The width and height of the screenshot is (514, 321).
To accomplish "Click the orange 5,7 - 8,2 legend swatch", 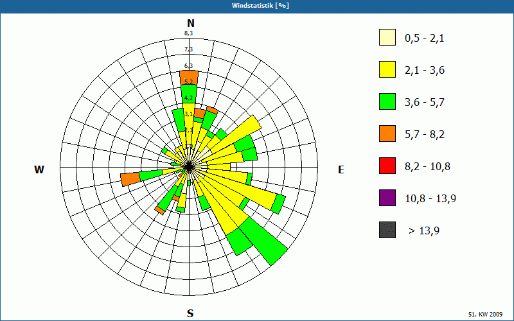I will [x=387, y=134].
